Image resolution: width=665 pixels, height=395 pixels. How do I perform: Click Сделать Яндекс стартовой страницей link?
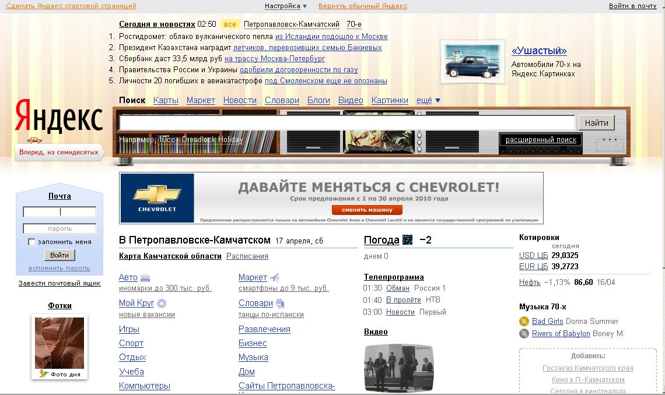(71, 6)
